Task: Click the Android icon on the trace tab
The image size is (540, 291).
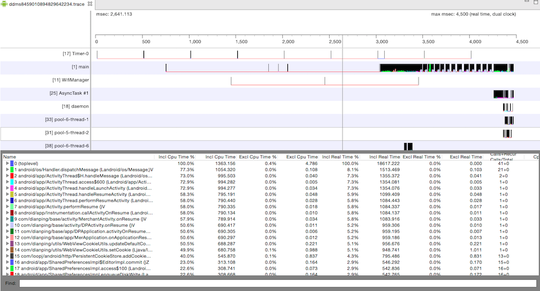Action: (4, 4)
